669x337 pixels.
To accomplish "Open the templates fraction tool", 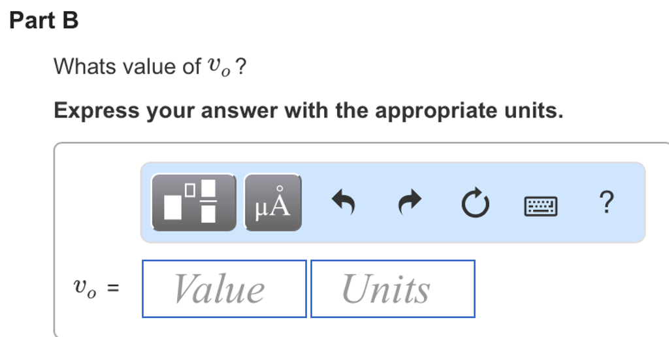I will pyautogui.click(x=193, y=202).
